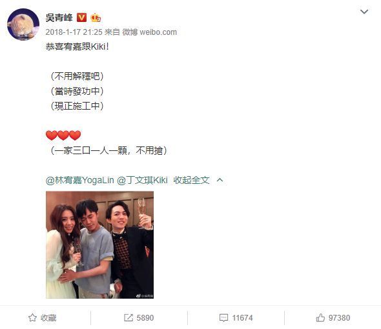
Task: Collapse post with 收起全文
Action: click(x=192, y=180)
